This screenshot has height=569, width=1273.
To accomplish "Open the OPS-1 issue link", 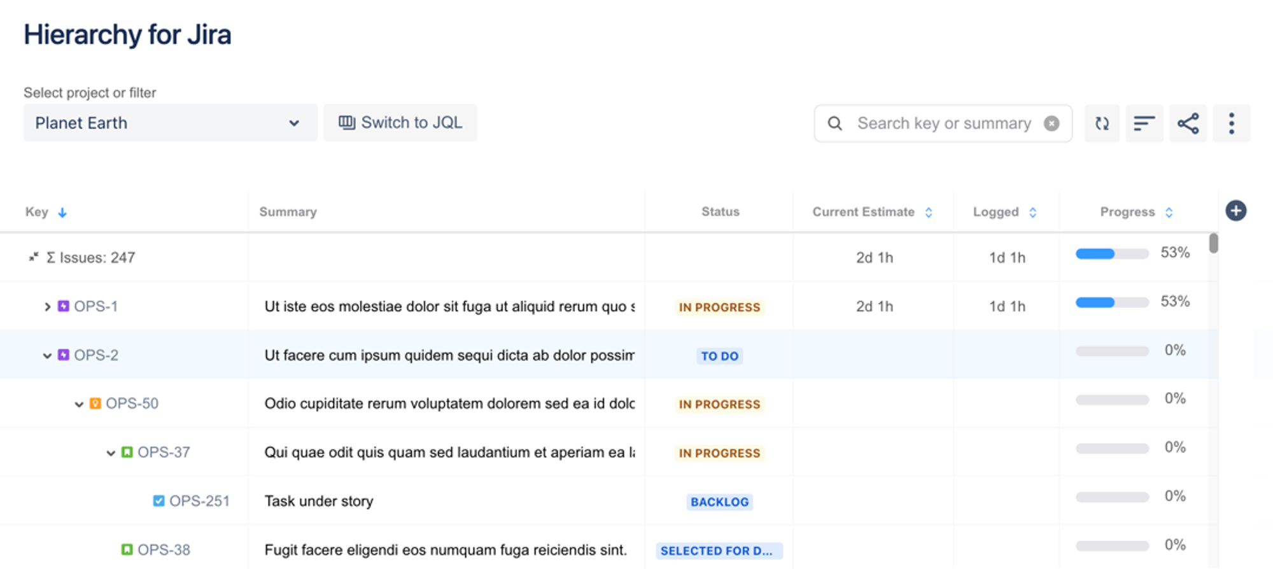I will pyautogui.click(x=96, y=306).
